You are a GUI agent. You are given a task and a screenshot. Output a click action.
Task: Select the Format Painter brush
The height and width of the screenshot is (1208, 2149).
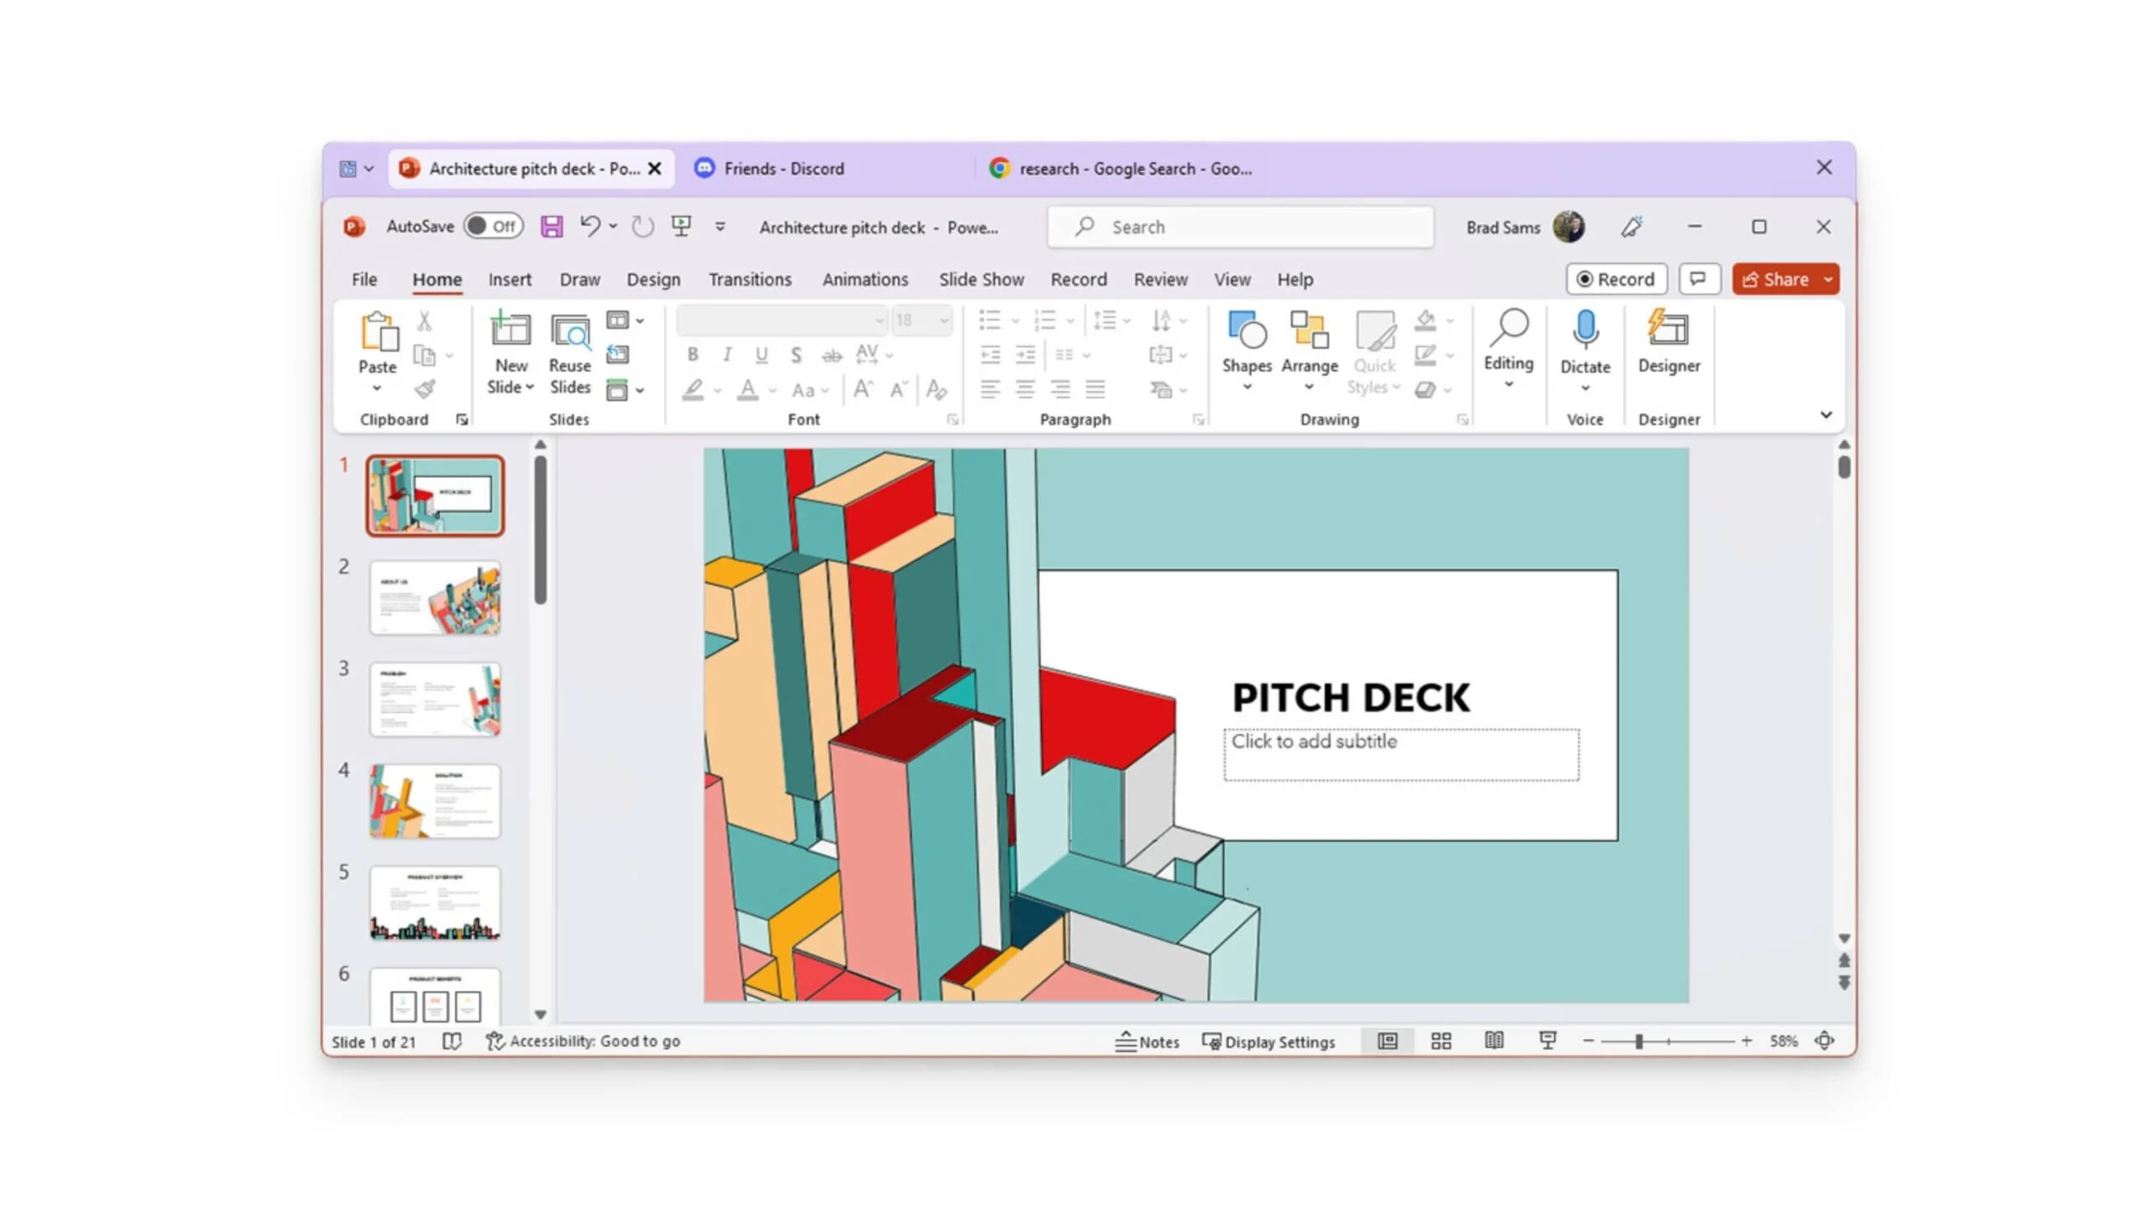pos(425,389)
